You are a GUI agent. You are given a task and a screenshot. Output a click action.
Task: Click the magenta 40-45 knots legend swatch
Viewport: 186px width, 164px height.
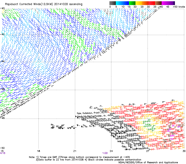click(x=165, y=3)
